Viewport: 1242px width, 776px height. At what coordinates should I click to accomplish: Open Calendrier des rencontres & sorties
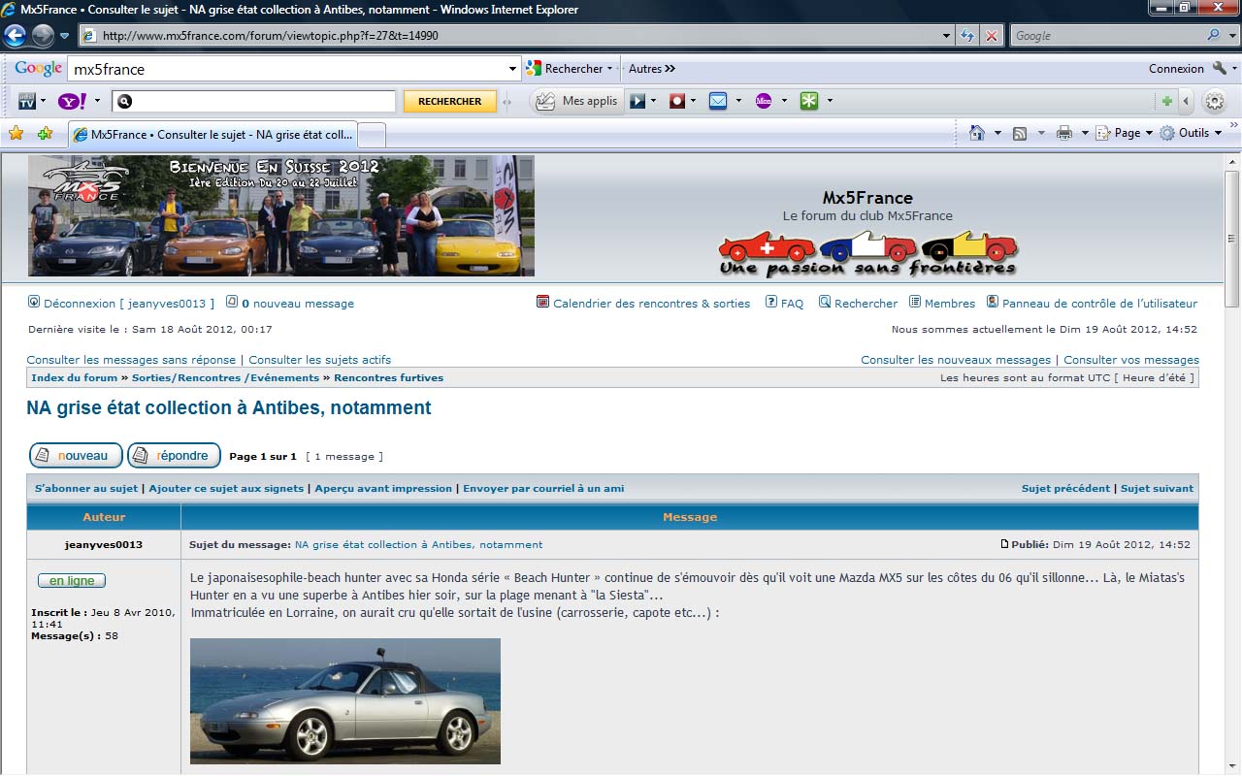point(651,304)
